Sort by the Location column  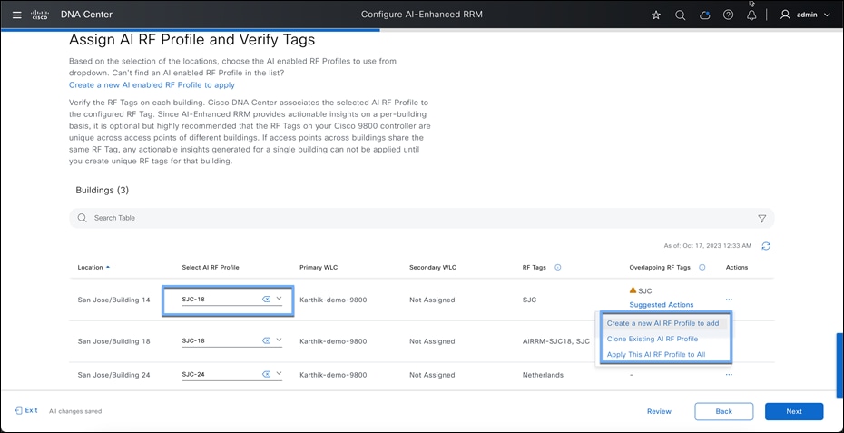[x=93, y=267]
